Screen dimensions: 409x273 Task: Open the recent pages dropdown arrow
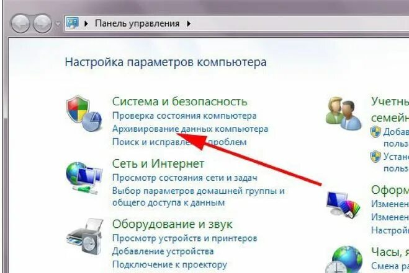tap(58, 24)
